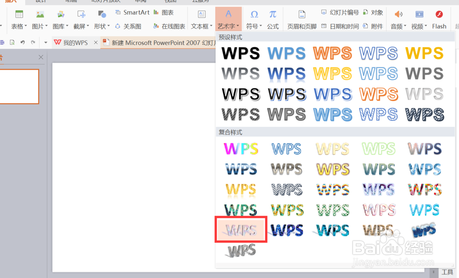This screenshot has width=459, height=278.
Task: Insert a Flash animation
Action: tap(439, 19)
